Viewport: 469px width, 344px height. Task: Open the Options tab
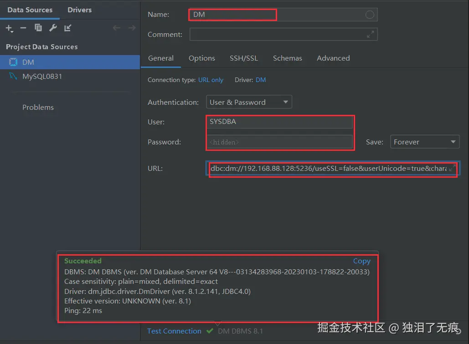point(201,58)
